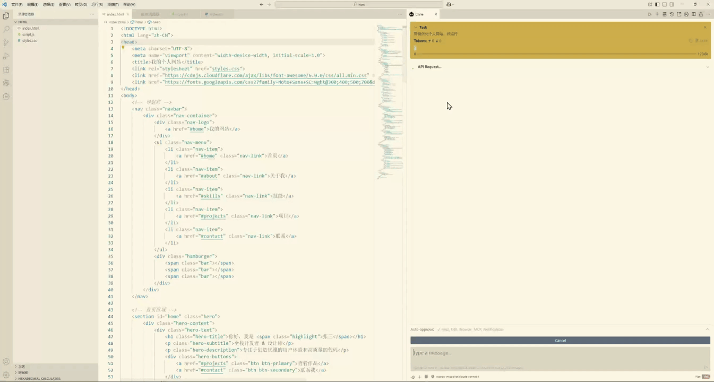
Task: Click the @ context icon below message box
Action: pyautogui.click(x=413, y=377)
